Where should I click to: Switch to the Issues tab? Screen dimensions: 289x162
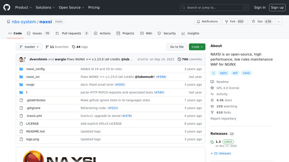(x=38, y=33)
